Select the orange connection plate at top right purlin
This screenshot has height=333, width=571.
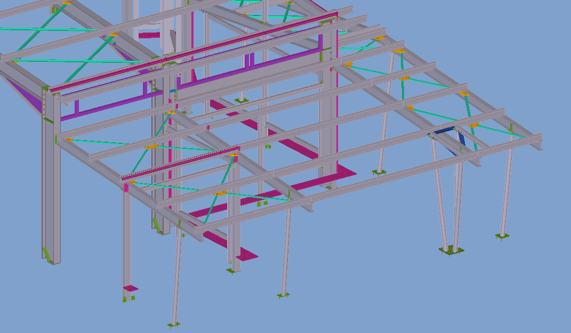pos(465,94)
